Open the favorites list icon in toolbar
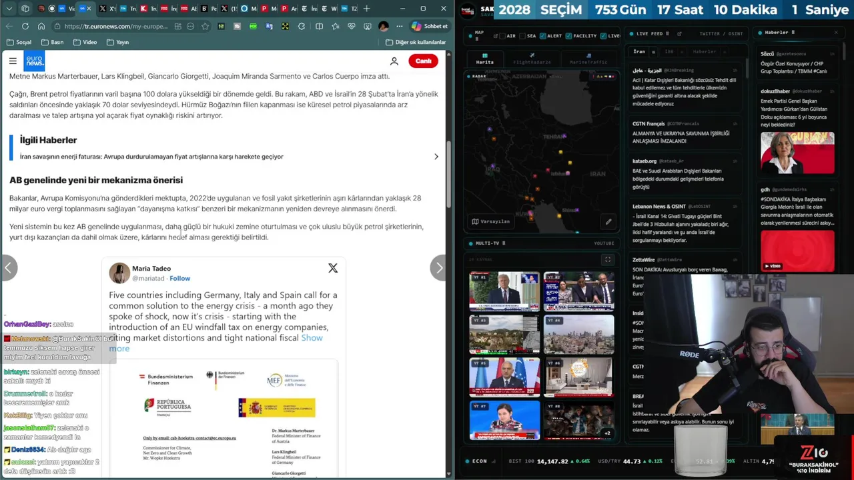This screenshot has width=854, height=480. 336,26
